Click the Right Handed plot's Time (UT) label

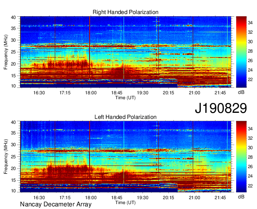point(125,98)
